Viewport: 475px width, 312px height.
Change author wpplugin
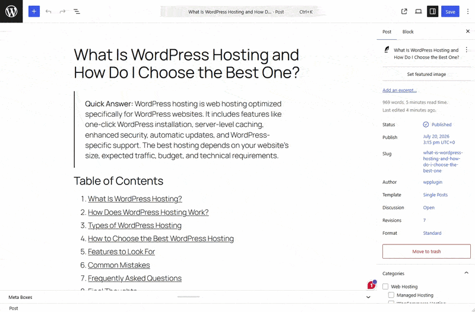pos(433,182)
